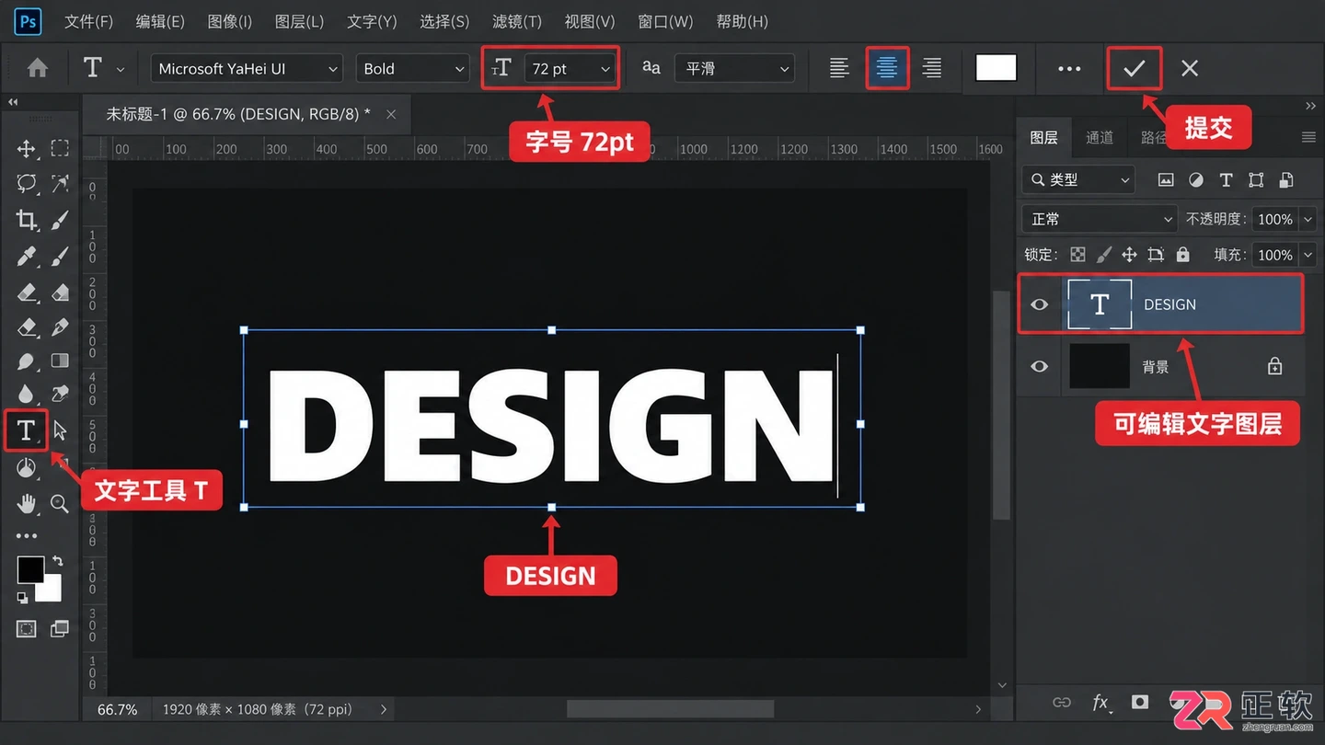The width and height of the screenshot is (1325, 745).
Task: Close the 未标题-1 document tab
Action: (x=391, y=114)
